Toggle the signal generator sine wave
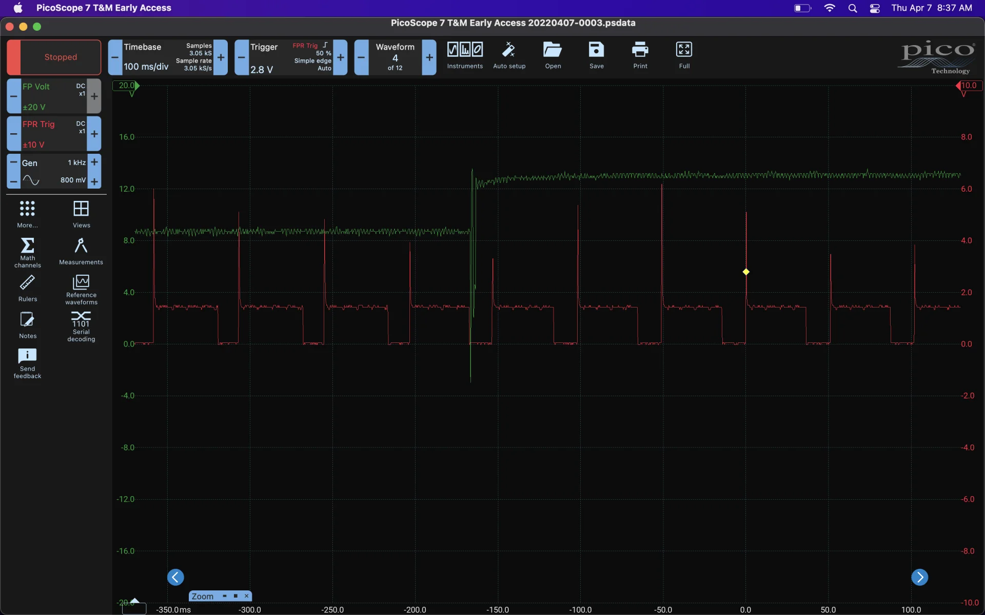 31,180
